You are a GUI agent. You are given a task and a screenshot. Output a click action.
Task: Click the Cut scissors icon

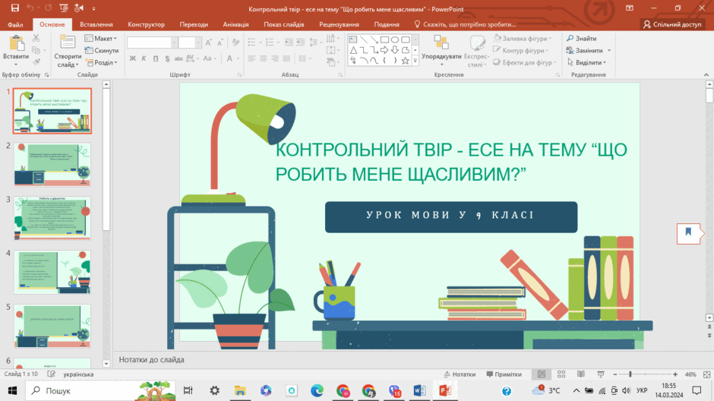pos(36,38)
